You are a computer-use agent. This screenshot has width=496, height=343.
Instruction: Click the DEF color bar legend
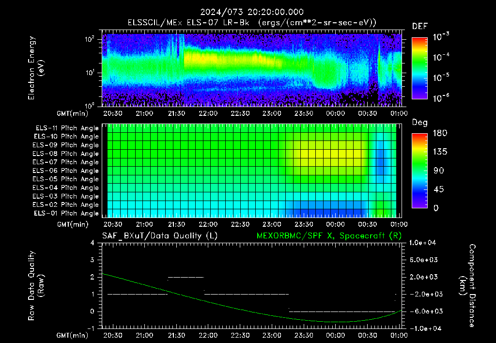pos(419,68)
